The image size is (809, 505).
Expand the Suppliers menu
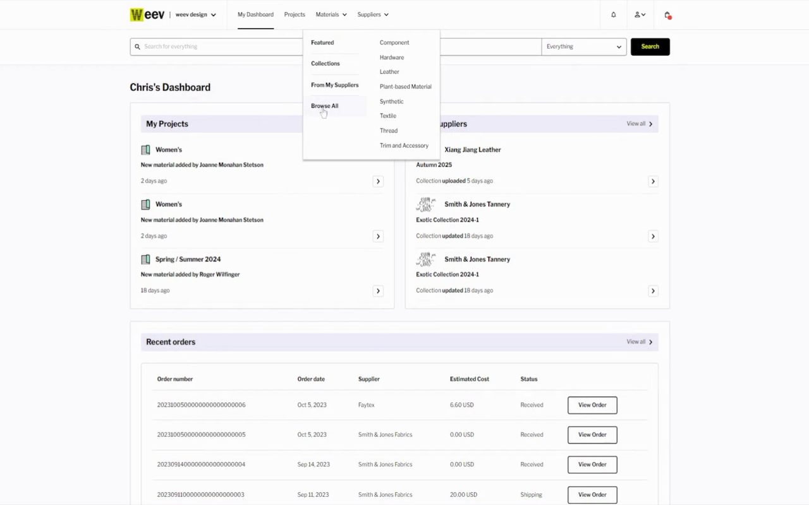click(x=373, y=15)
